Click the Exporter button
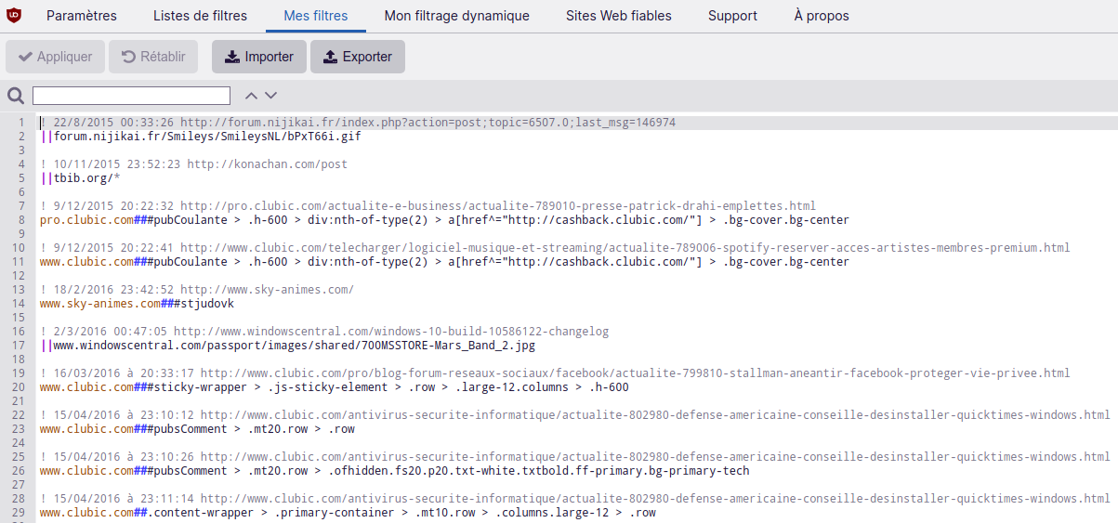The image size is (1118, 523). (x=358, y=57)
